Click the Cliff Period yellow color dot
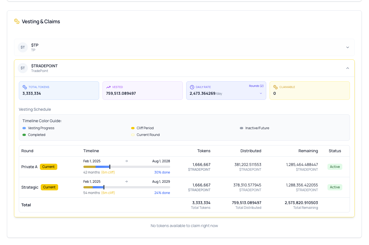Image resolution: width=369 pixels, height=245 pixels. click(x=133, y=128)
